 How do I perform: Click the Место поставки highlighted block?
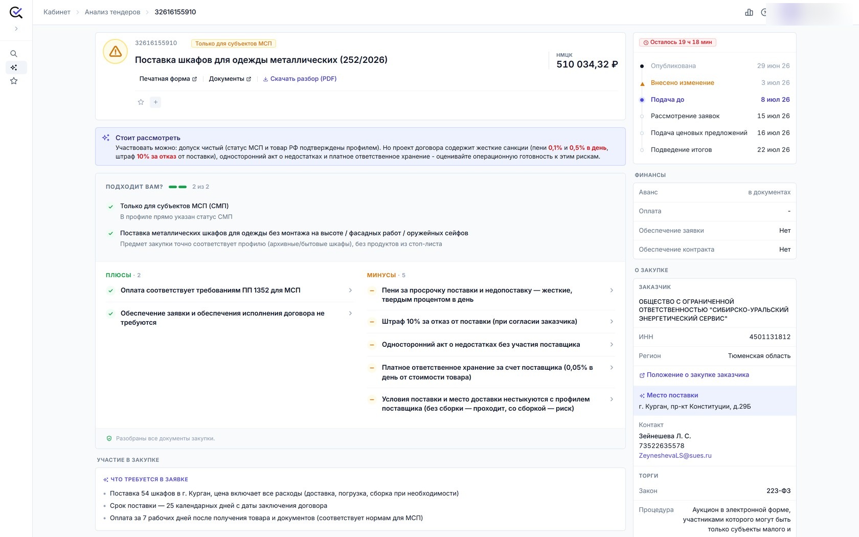714,401
